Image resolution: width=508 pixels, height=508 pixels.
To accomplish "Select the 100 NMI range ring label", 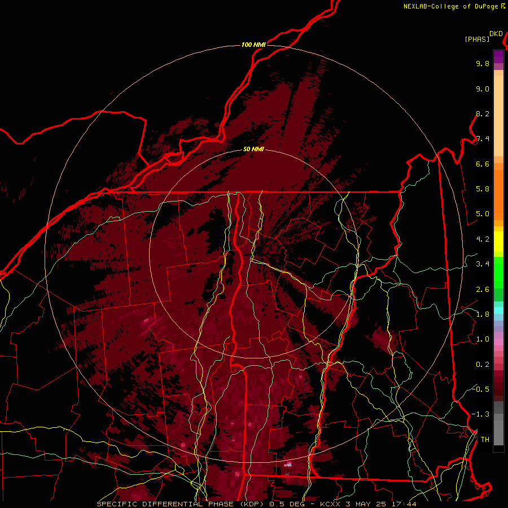I will coord(253,45).
